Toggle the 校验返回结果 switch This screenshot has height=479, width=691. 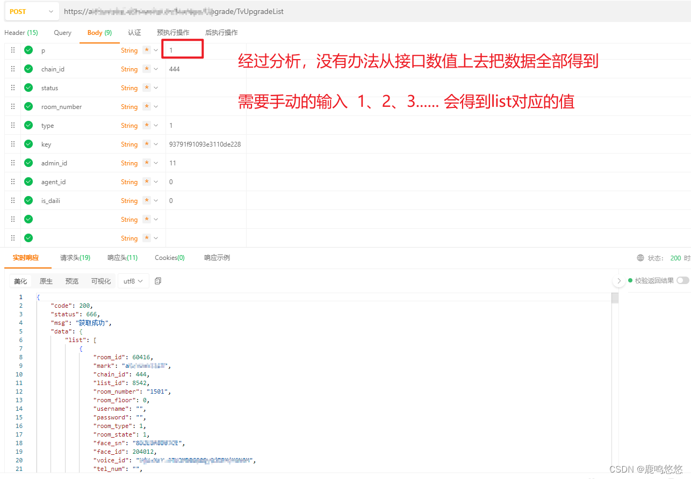point(683,280)
